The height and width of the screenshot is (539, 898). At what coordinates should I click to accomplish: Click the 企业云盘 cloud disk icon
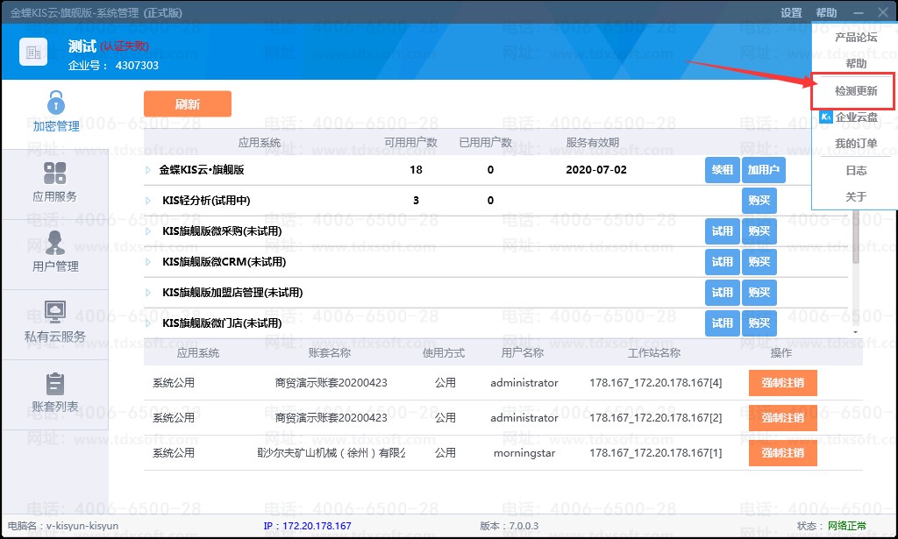(825, 117)
